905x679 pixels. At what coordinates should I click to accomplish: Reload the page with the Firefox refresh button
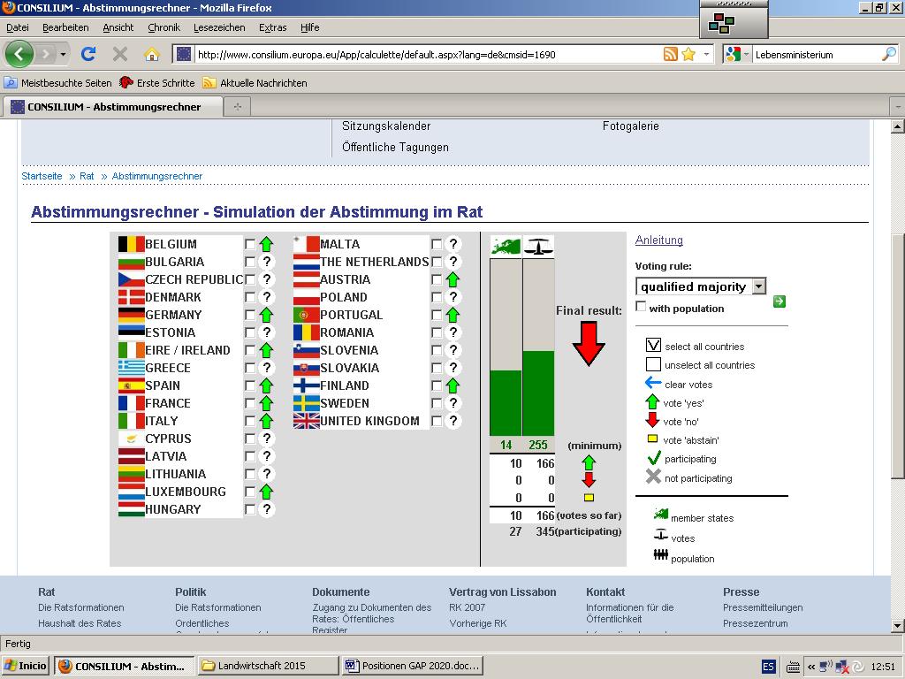click(88, 54)
